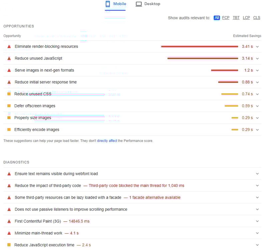Click red triangle beside Reduce impact of third-party code
Screen dimensions: 267x250
tap(9, 186)
